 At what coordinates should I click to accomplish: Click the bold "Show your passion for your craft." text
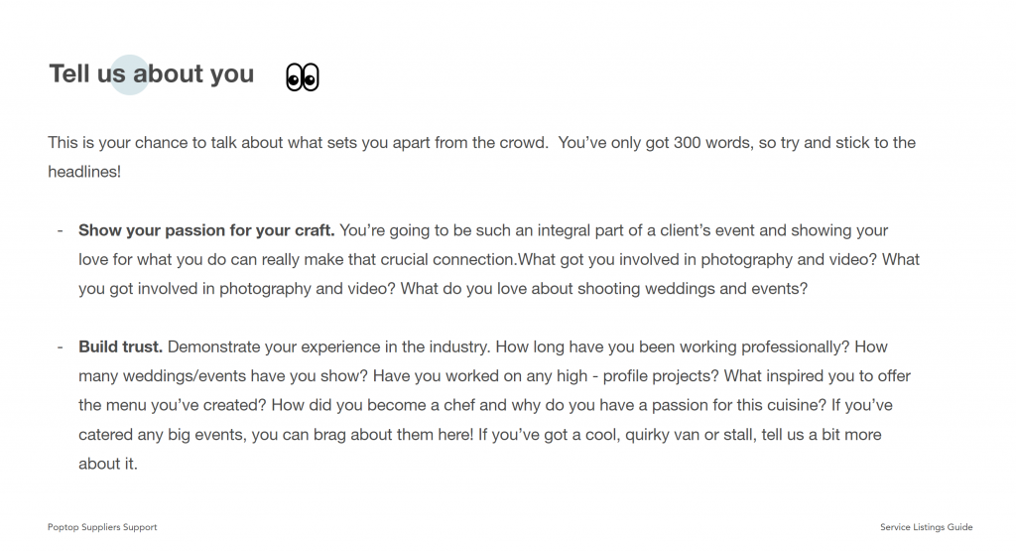coord(207,230)
